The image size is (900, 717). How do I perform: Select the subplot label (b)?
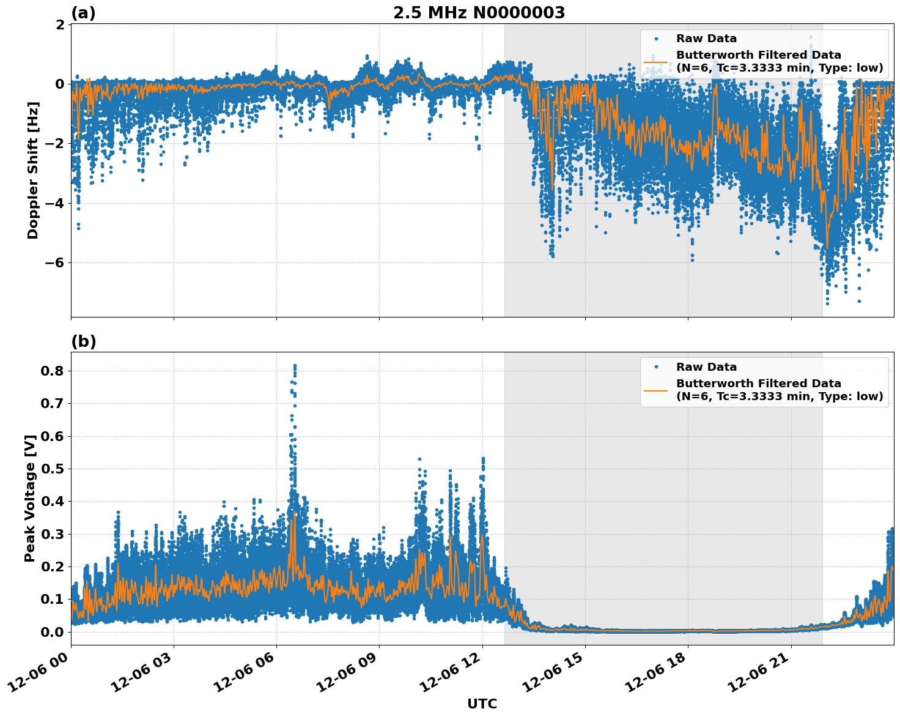pyautogui.click(x=84, y=341)
